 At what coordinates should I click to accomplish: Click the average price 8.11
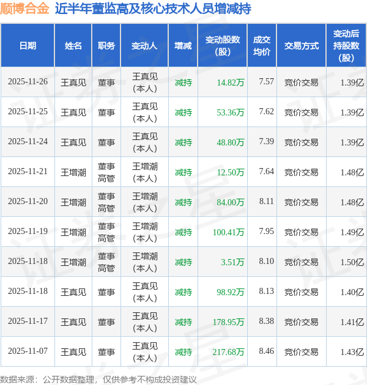click(x=267, y=201)
